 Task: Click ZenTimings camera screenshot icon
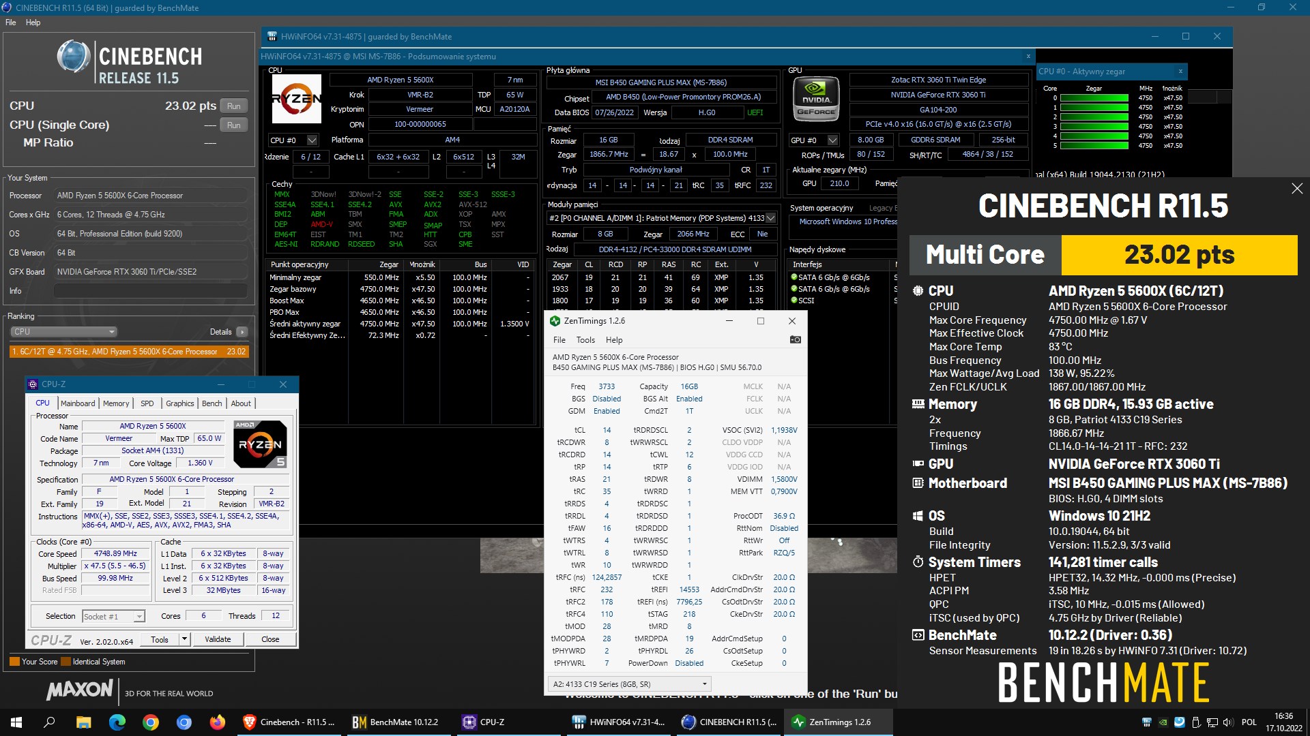click(795, 339)
